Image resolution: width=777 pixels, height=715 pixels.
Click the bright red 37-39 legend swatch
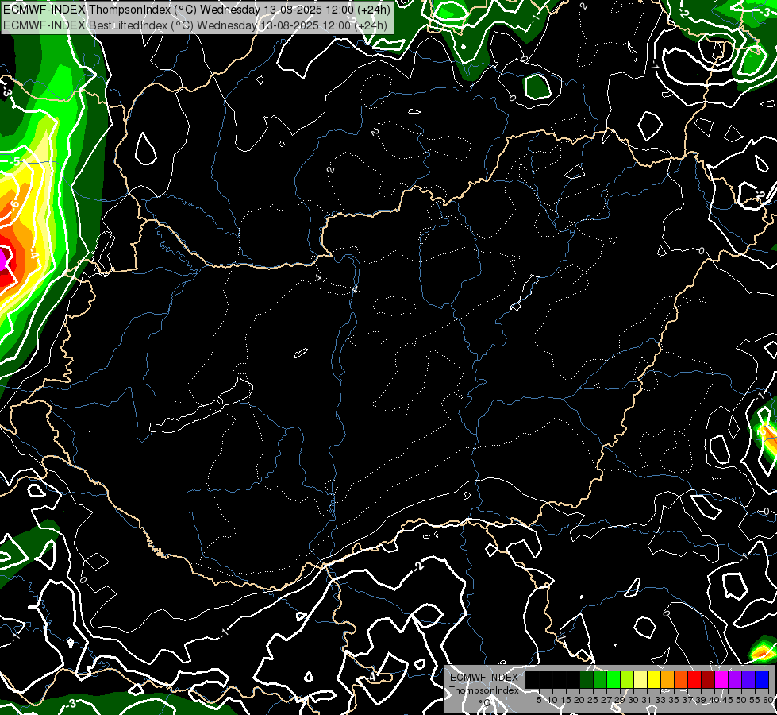(694, 680)
